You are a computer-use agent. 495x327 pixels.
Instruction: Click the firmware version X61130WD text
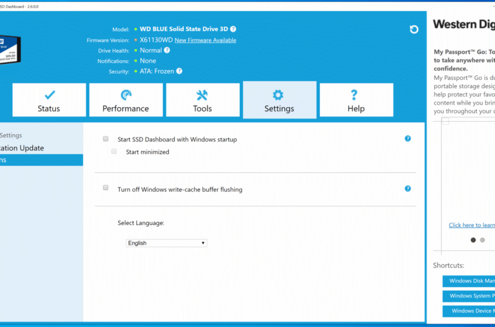pos(156,40)
